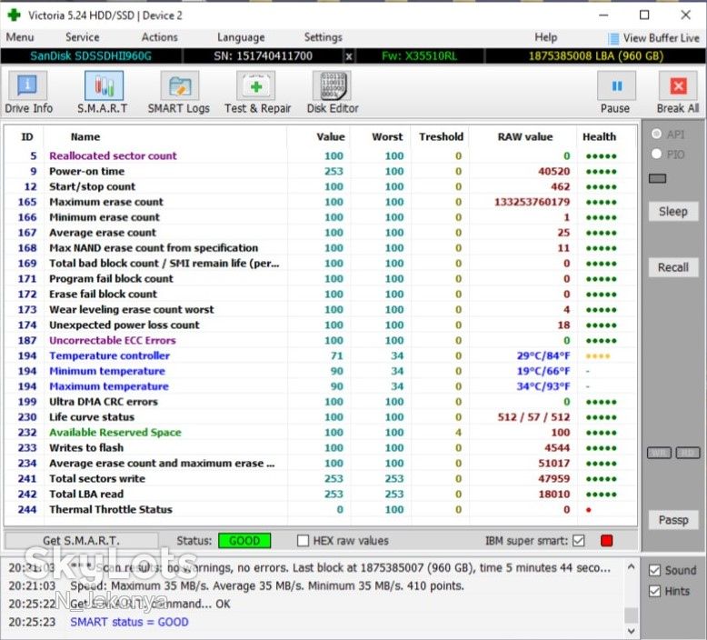Viewport: 707px width, 640px height.
Task: Select the Available Reserved Space row
Action: pos(320,433)
